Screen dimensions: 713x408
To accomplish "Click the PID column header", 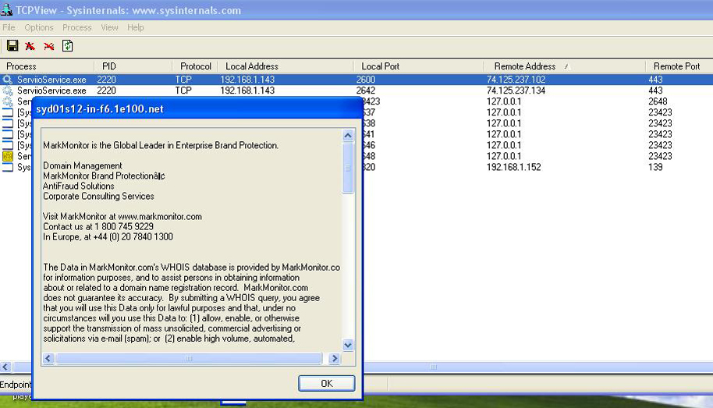I will (x=111, y=66).
